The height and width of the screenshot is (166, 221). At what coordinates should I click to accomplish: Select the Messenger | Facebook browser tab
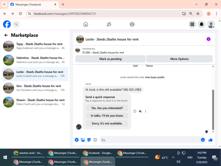[x=34, y=4]
